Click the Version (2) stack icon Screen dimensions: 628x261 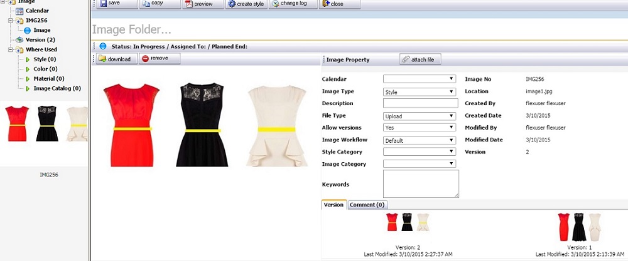tap(19, 40)
